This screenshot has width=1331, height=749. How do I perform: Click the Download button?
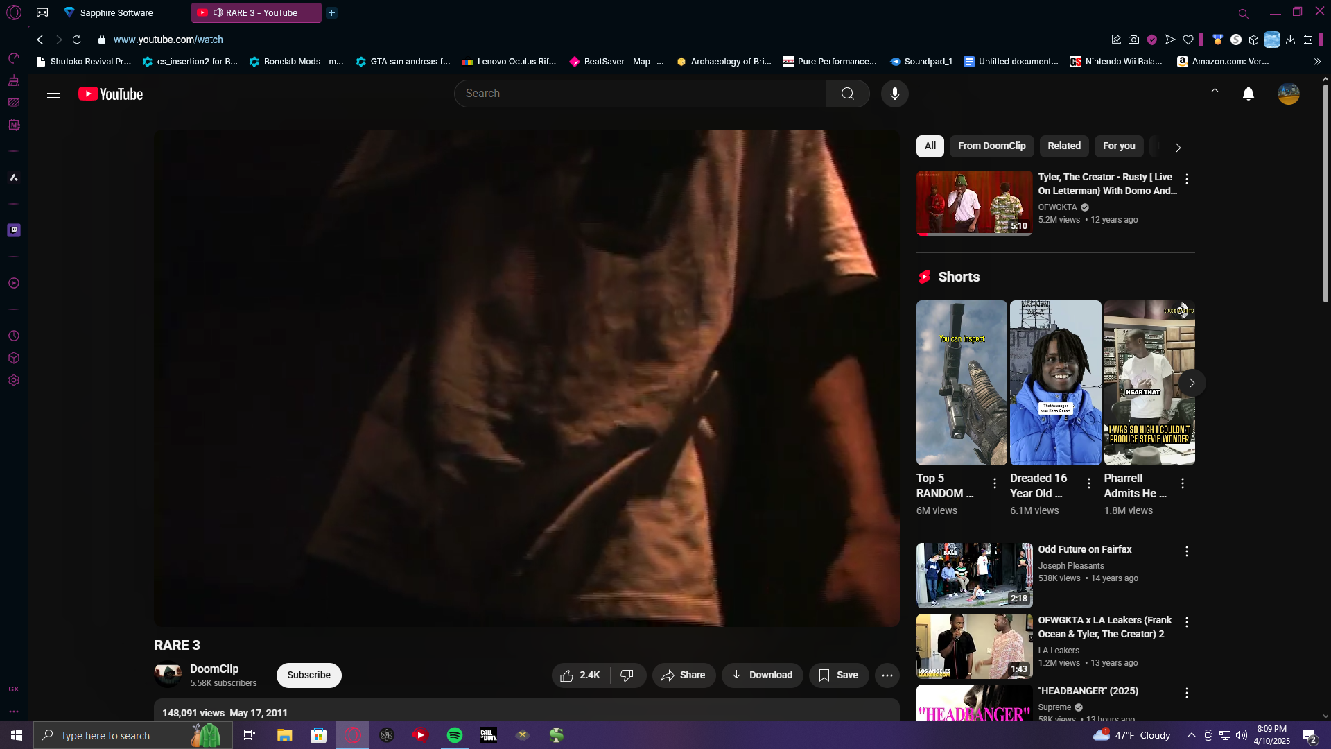762,675
